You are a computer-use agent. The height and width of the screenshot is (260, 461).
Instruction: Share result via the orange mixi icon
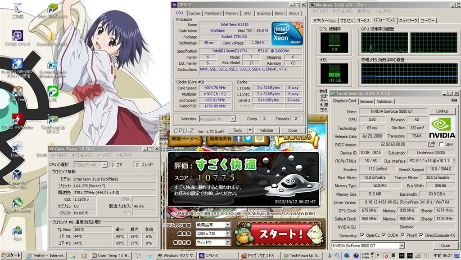click(x=260, y=139)
